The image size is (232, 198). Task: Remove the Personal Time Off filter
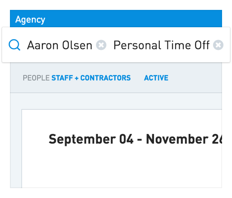tap(218, 45)
